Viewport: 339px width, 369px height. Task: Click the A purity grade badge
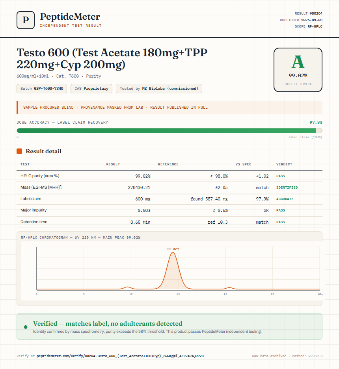click(x=298, y=70)
